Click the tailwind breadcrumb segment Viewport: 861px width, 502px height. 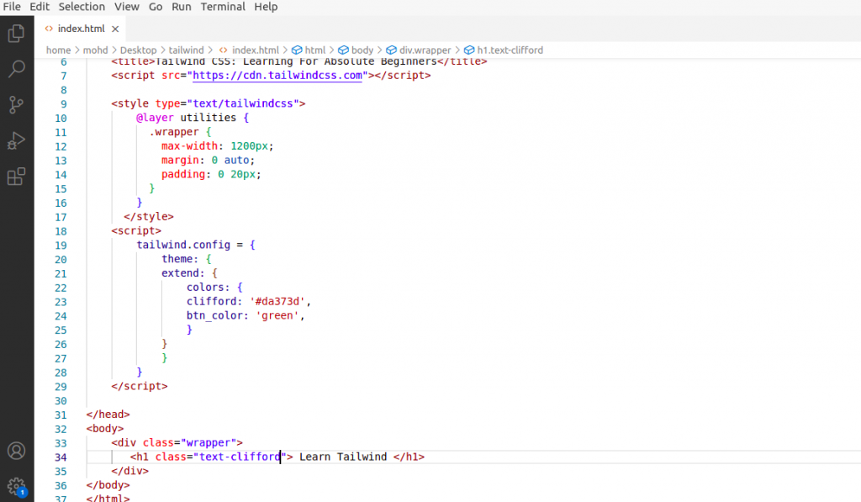click(186, 50)
